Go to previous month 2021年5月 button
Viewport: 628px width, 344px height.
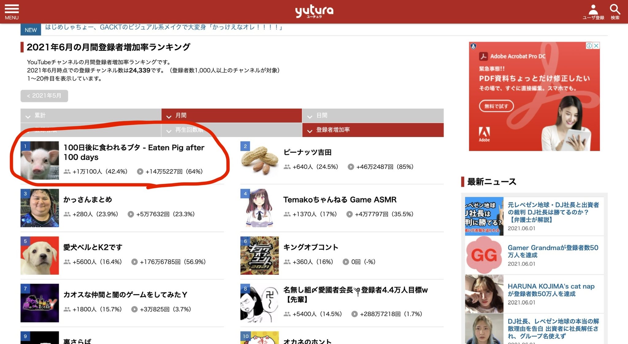click(44, 96)
